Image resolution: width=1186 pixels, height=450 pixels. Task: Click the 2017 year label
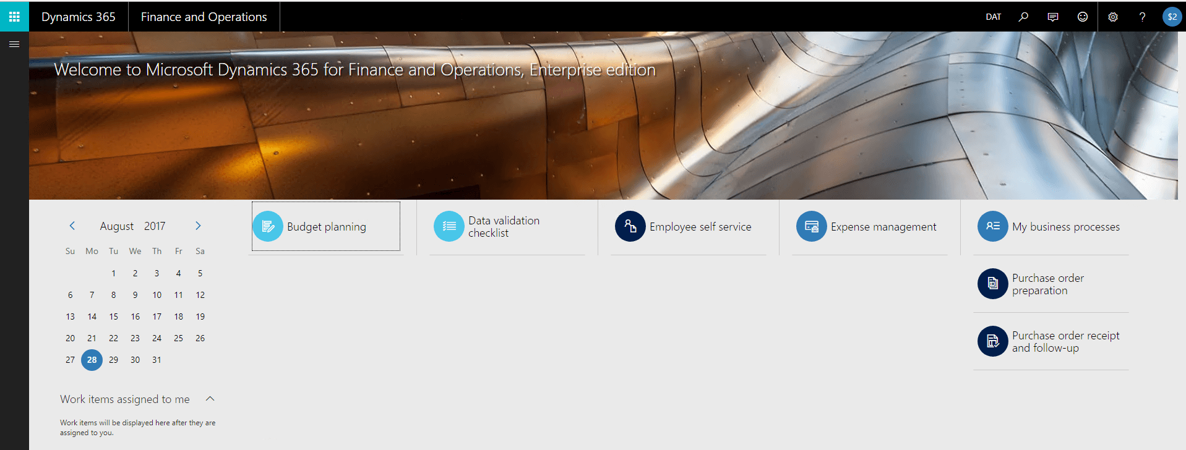(155, 226)
